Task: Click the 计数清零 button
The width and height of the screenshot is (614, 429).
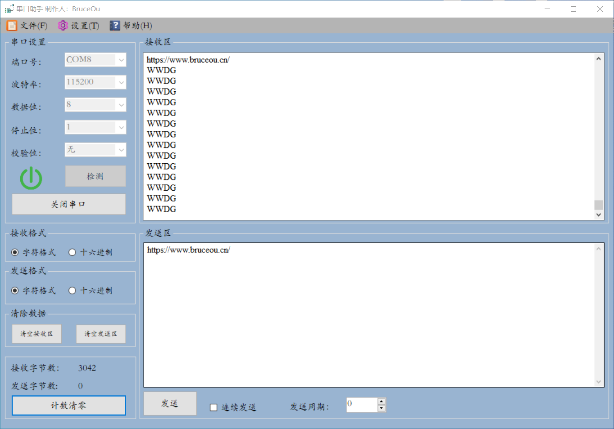Action: [68, 406]
